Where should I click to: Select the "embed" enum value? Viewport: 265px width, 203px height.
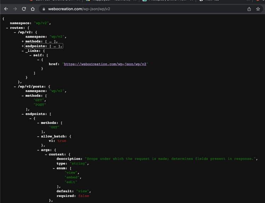tap(72, 177)
